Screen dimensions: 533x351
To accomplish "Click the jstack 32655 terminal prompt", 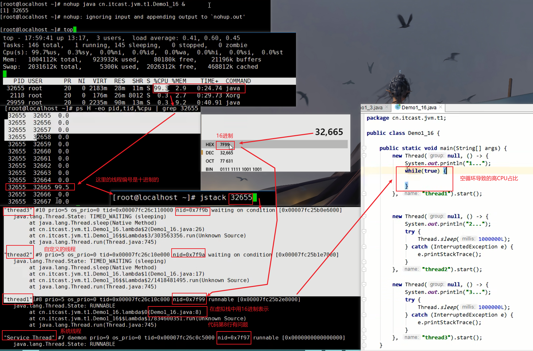I will click(182, 198).
